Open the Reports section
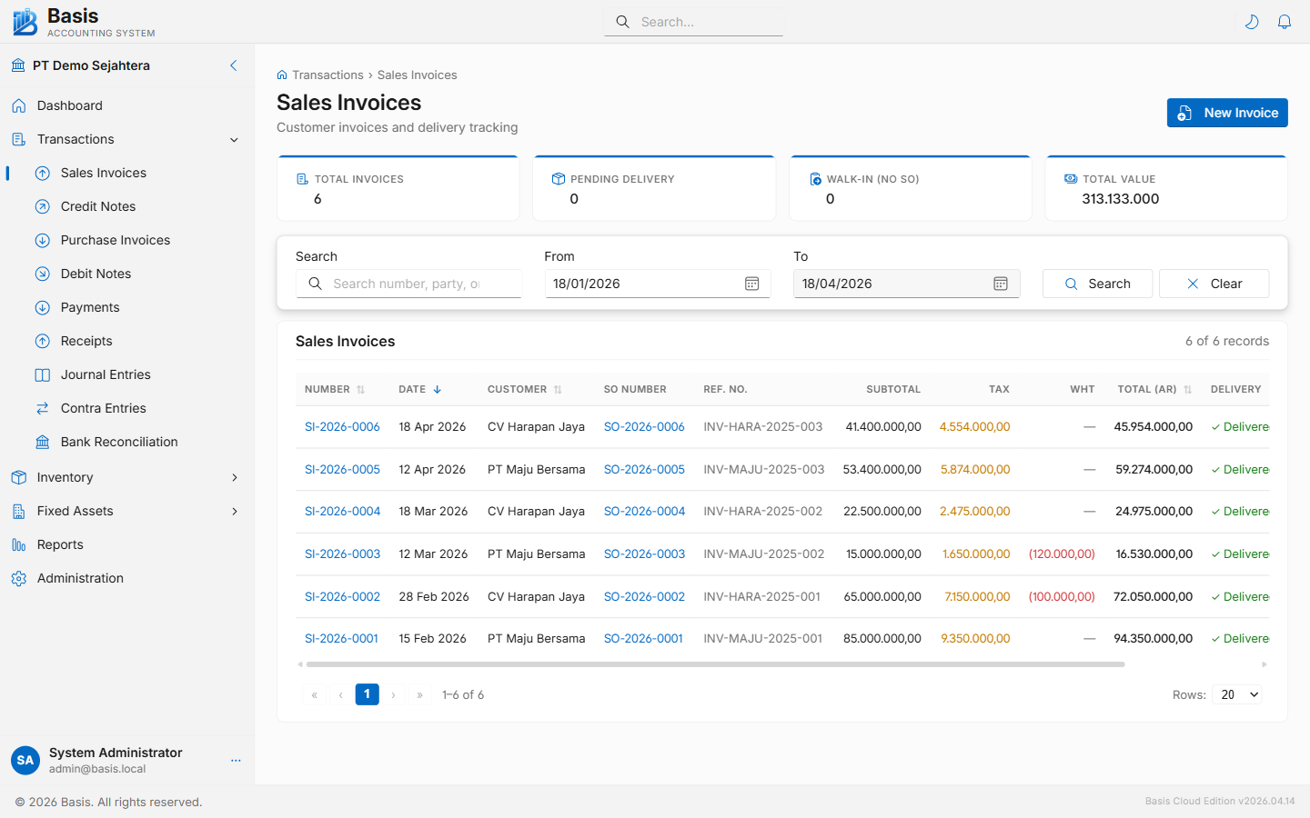Image resolution: width=1310 pixels, height=818 pixels. (x=58, y=544)
